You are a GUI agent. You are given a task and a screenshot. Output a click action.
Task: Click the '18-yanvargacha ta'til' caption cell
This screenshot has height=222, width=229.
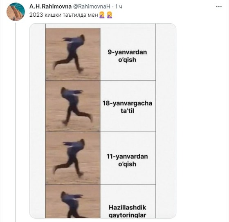click(128, 106)
